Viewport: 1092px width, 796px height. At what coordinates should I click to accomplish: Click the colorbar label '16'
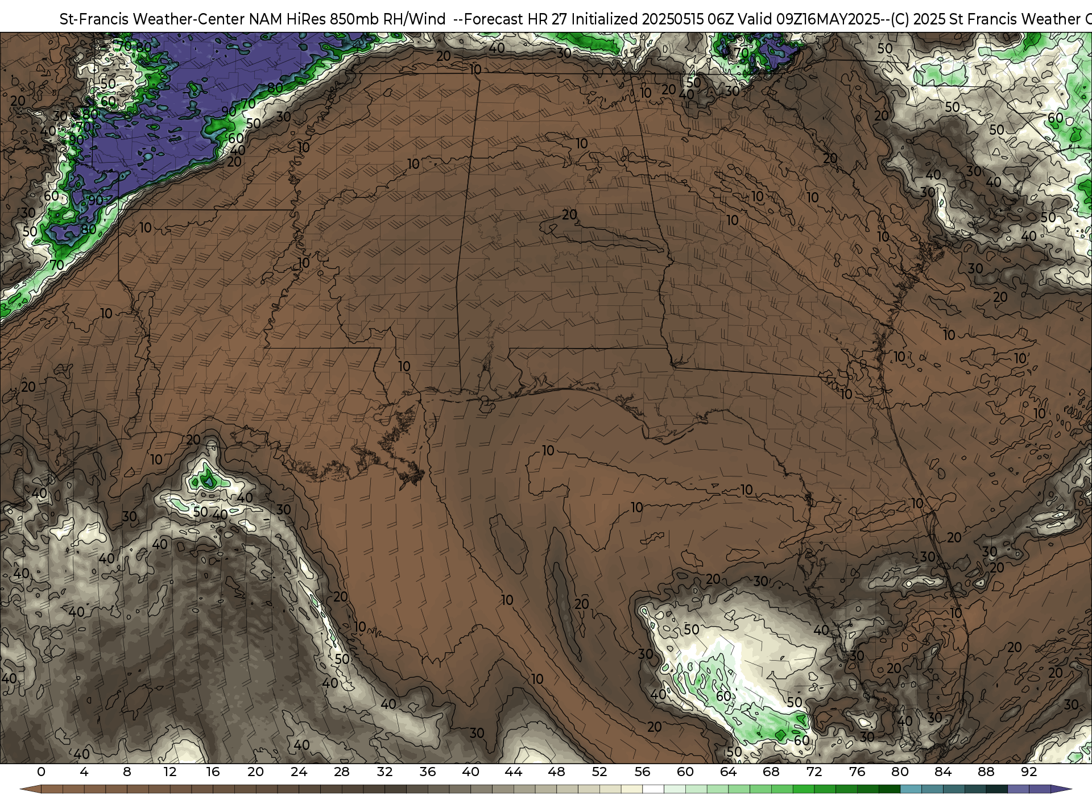tap(213, 772)
